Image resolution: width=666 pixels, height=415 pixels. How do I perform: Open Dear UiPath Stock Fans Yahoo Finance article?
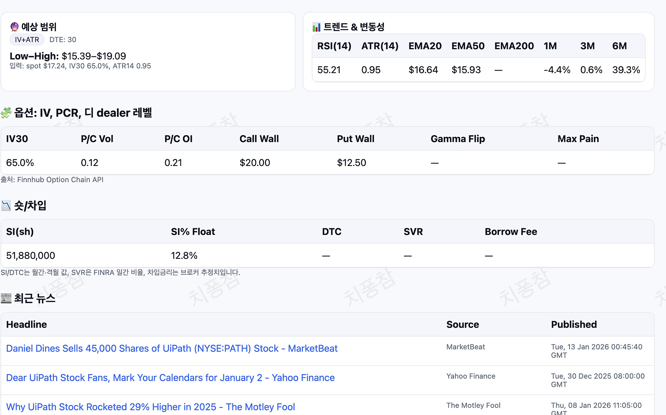click(170, 378)
